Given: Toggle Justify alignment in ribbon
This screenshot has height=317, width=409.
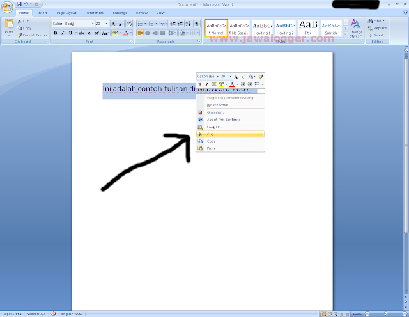Looking at the screenshot, I should (162, 33).
